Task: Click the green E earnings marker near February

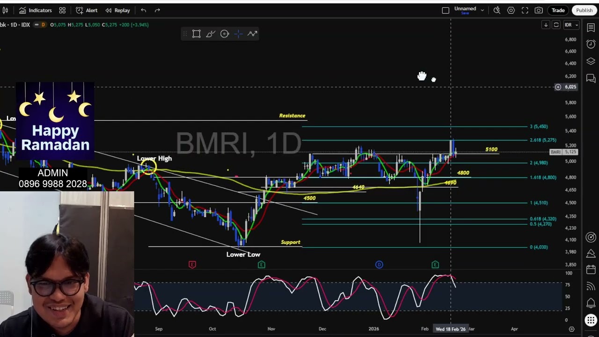Action: pos(435,265)
